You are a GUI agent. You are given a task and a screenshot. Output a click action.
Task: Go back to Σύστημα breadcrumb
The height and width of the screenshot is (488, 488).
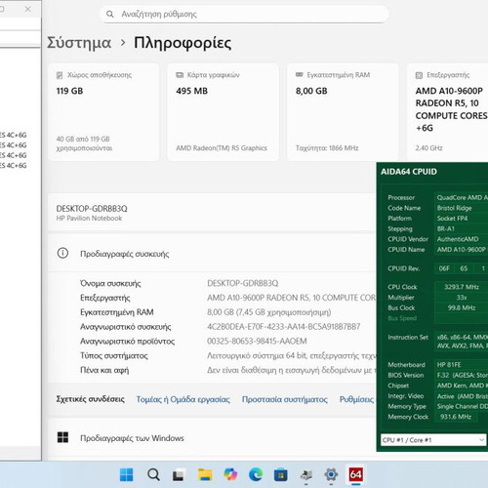79,43
